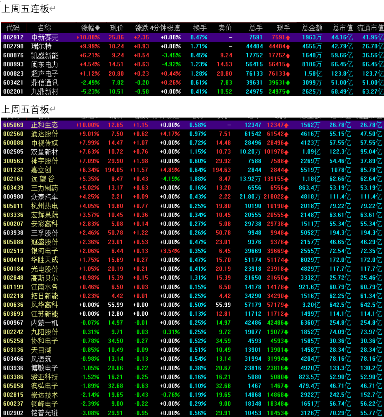Select stock row 澳弘电子
Viewport: 384px width, 417px height.
192,386
